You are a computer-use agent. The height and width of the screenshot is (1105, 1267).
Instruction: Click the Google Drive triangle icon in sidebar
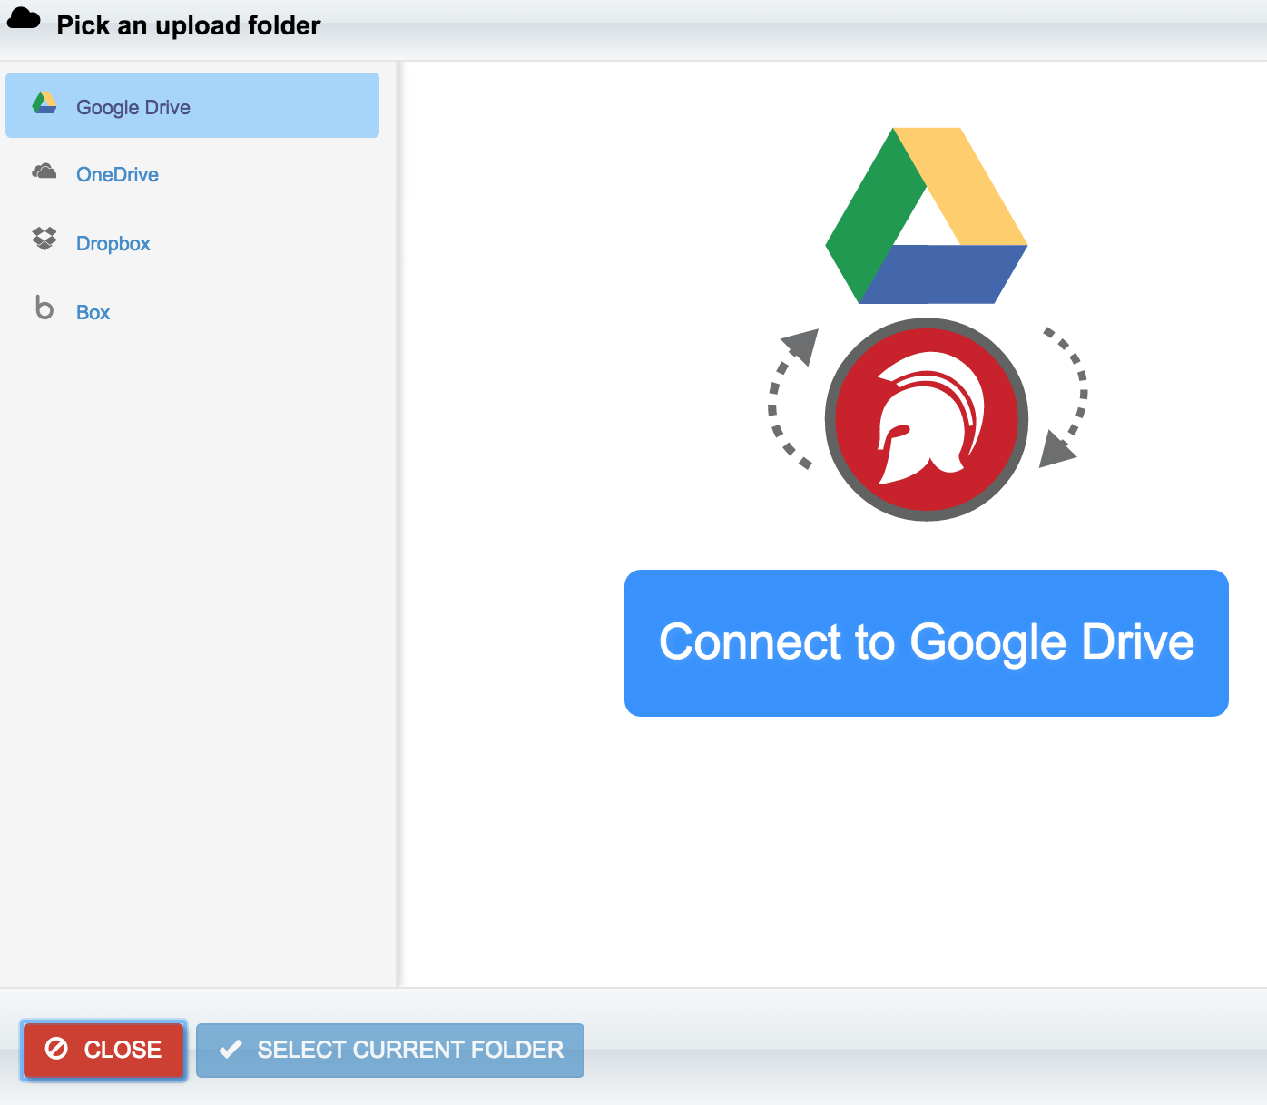click(44, 103)
